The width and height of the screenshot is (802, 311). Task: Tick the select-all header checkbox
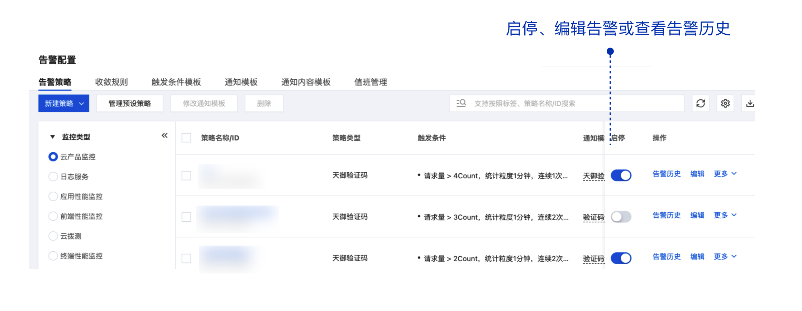[186, 138]
